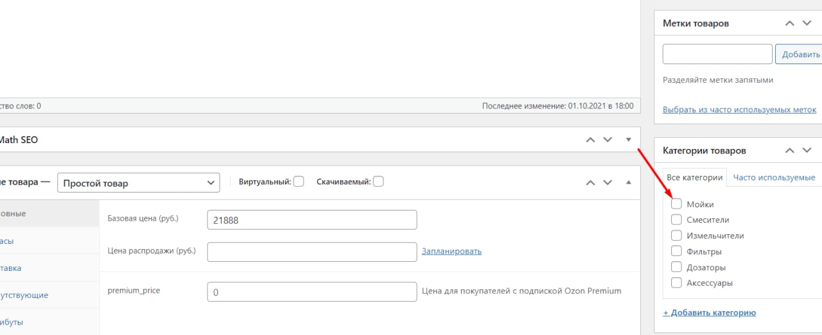Check the Мойки category checkbox
This screenshot has width=822, height=335.
tap(676, 204)
